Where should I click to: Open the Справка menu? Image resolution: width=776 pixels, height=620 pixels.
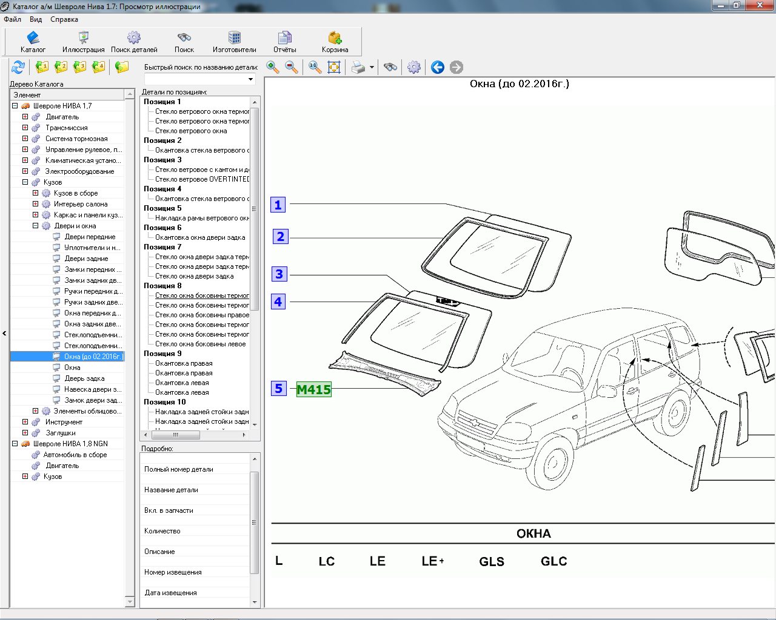click(64, 19)
